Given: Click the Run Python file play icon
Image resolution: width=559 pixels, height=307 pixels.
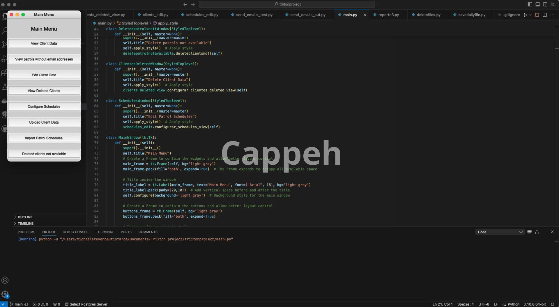Looking at the screenshot, I should coord(525,15).
